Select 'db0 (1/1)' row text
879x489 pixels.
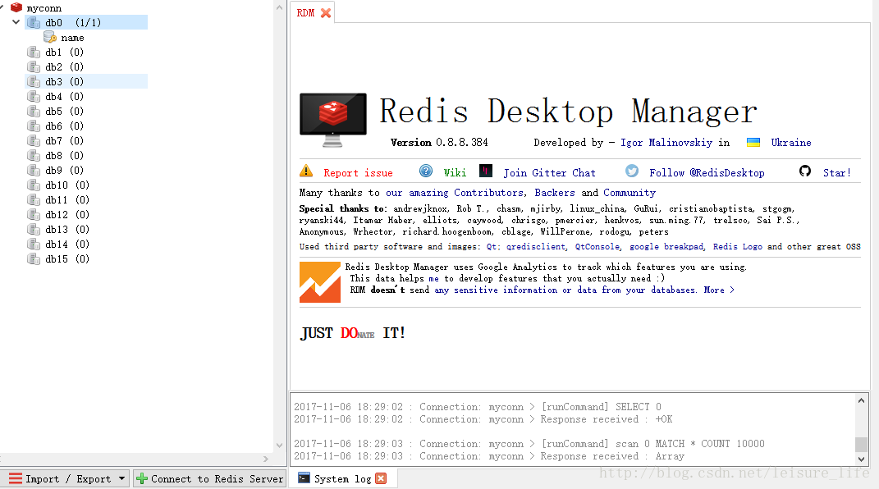pyautogui.click(x=73, y=22)
